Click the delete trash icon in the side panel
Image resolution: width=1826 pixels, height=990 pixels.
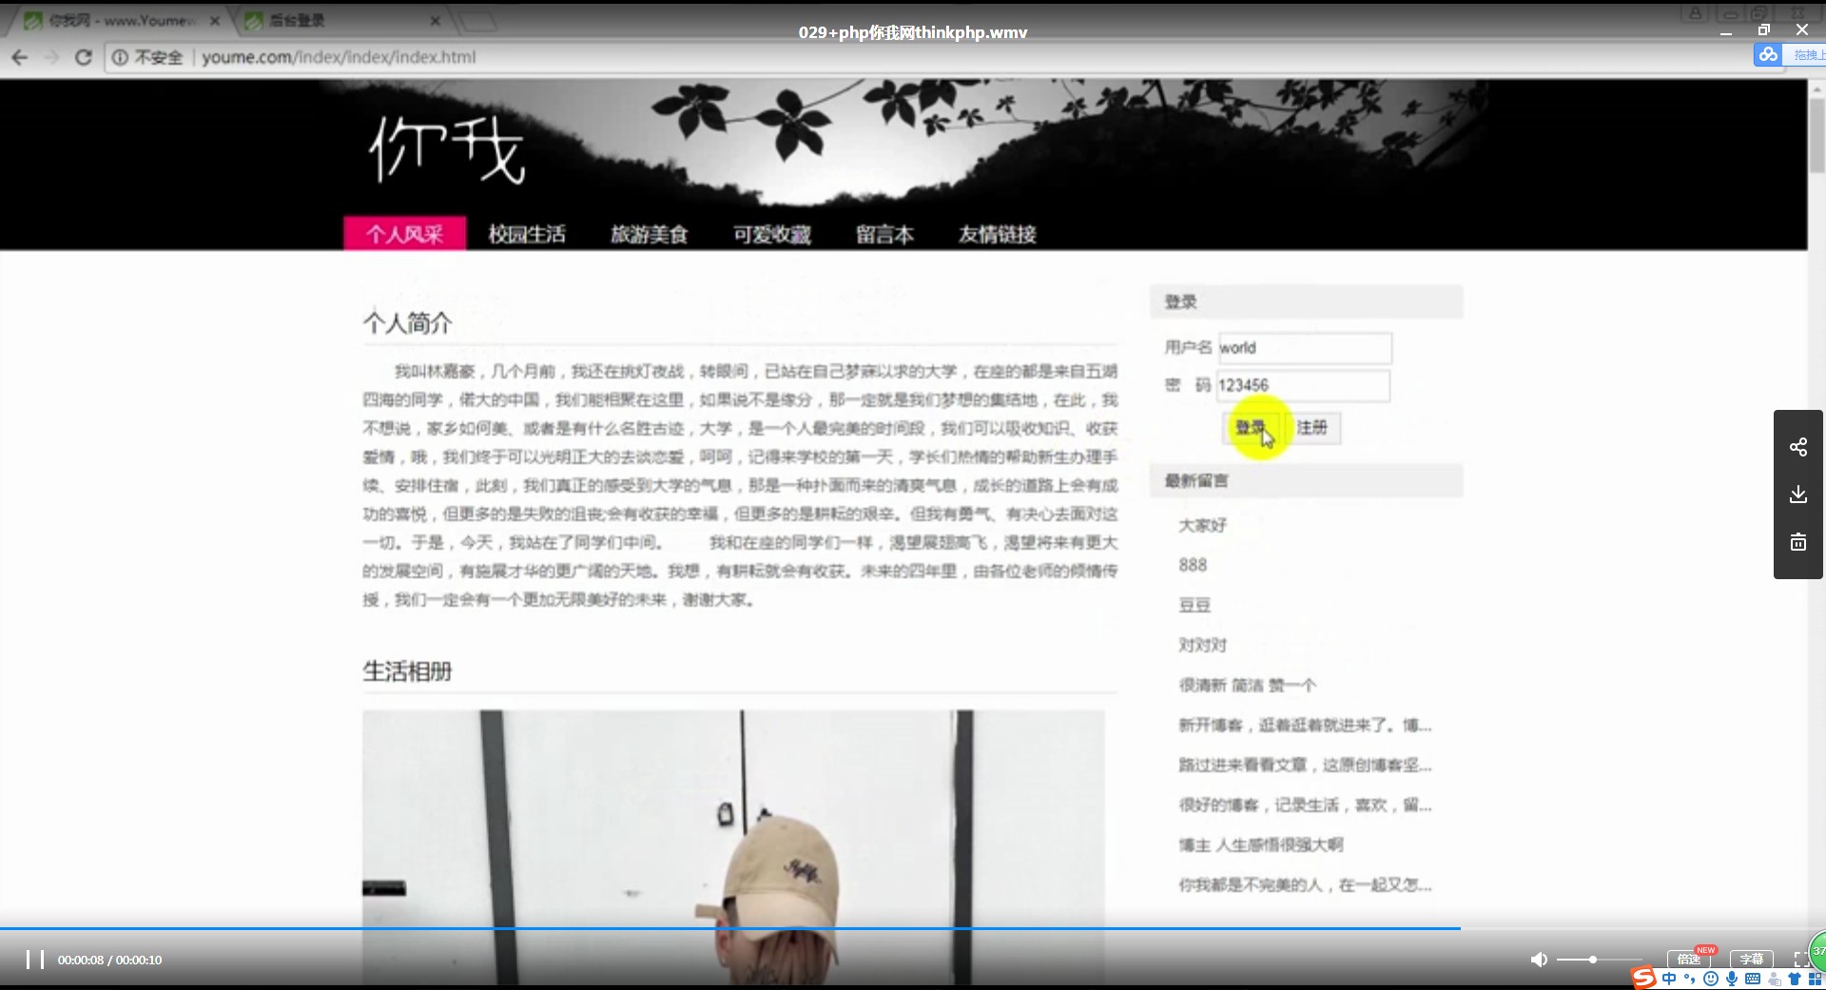(x=1798, y=542)
